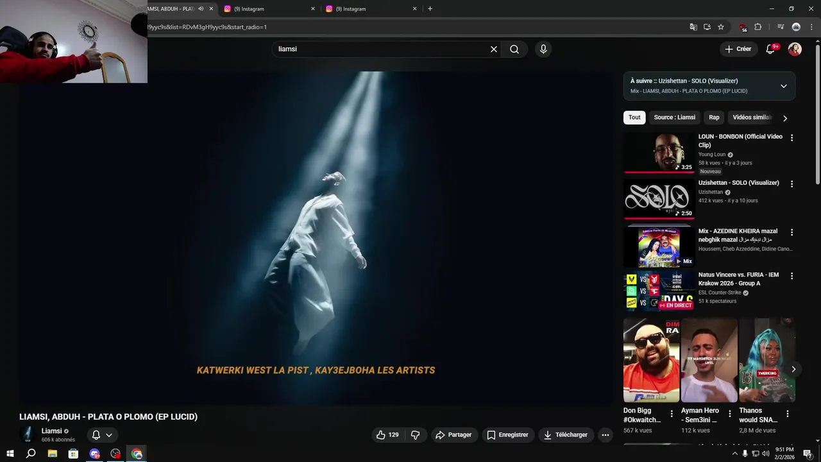Open options for Uzishettan - SOLO video
The height and width of the screenshot is (462, 821).
(x=791, y=184)
